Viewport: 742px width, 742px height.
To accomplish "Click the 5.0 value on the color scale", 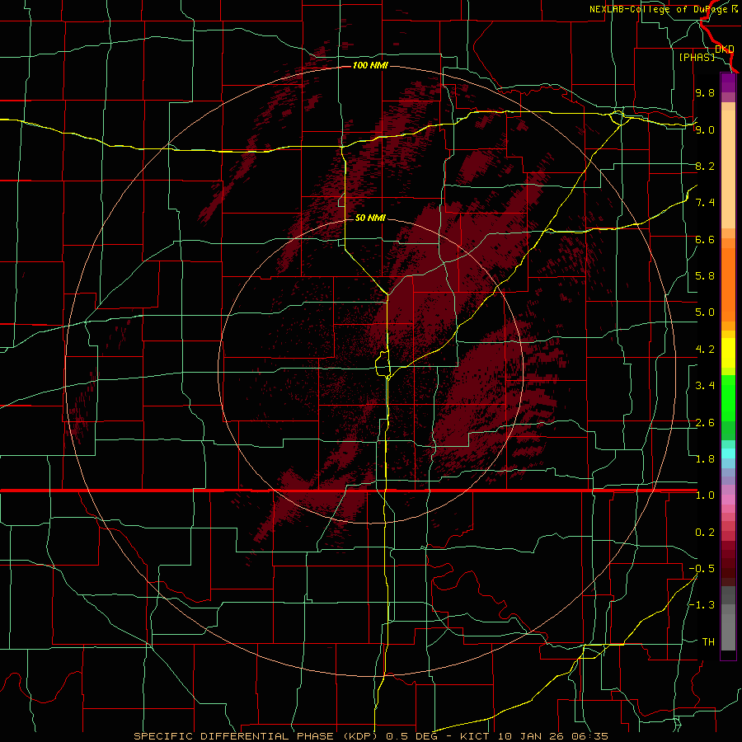I will coord(705,312).
